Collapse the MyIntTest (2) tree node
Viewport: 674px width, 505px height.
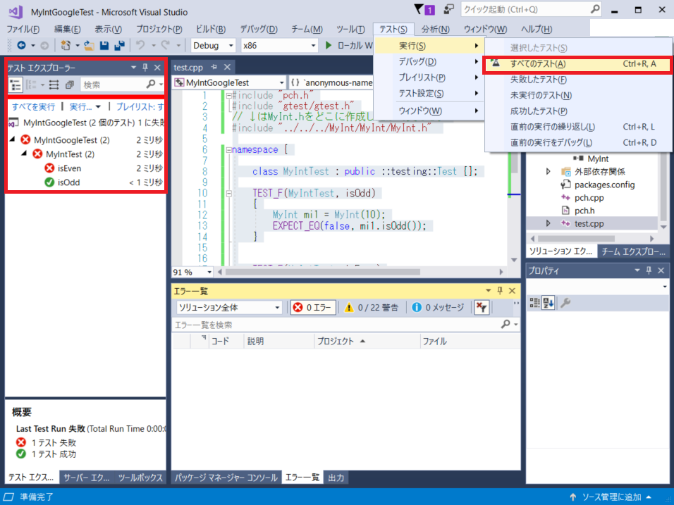point(25,153)
